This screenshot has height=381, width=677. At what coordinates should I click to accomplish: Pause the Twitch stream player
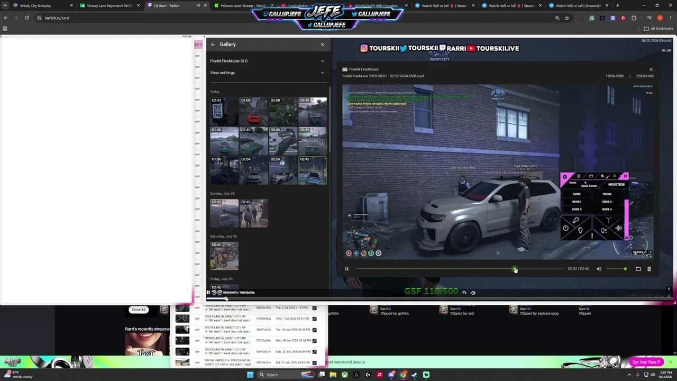[x=208, y=293]
